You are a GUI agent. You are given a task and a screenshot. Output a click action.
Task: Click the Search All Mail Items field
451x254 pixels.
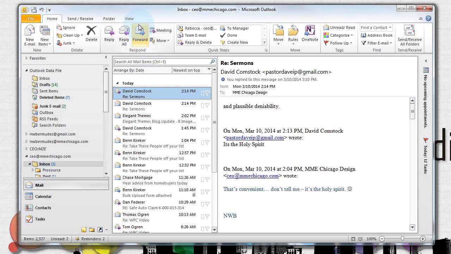161,62
